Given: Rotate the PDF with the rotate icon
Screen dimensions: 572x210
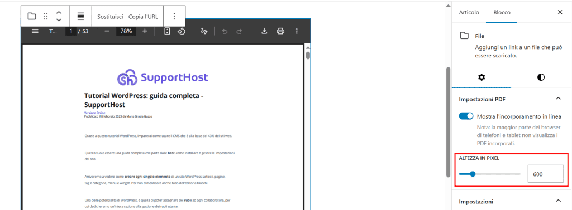Looking at the screenshot, I should (x=182, y=31).
